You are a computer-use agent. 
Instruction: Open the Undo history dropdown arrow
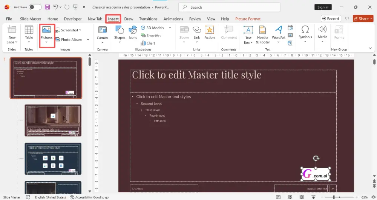(x=60, y=7)
